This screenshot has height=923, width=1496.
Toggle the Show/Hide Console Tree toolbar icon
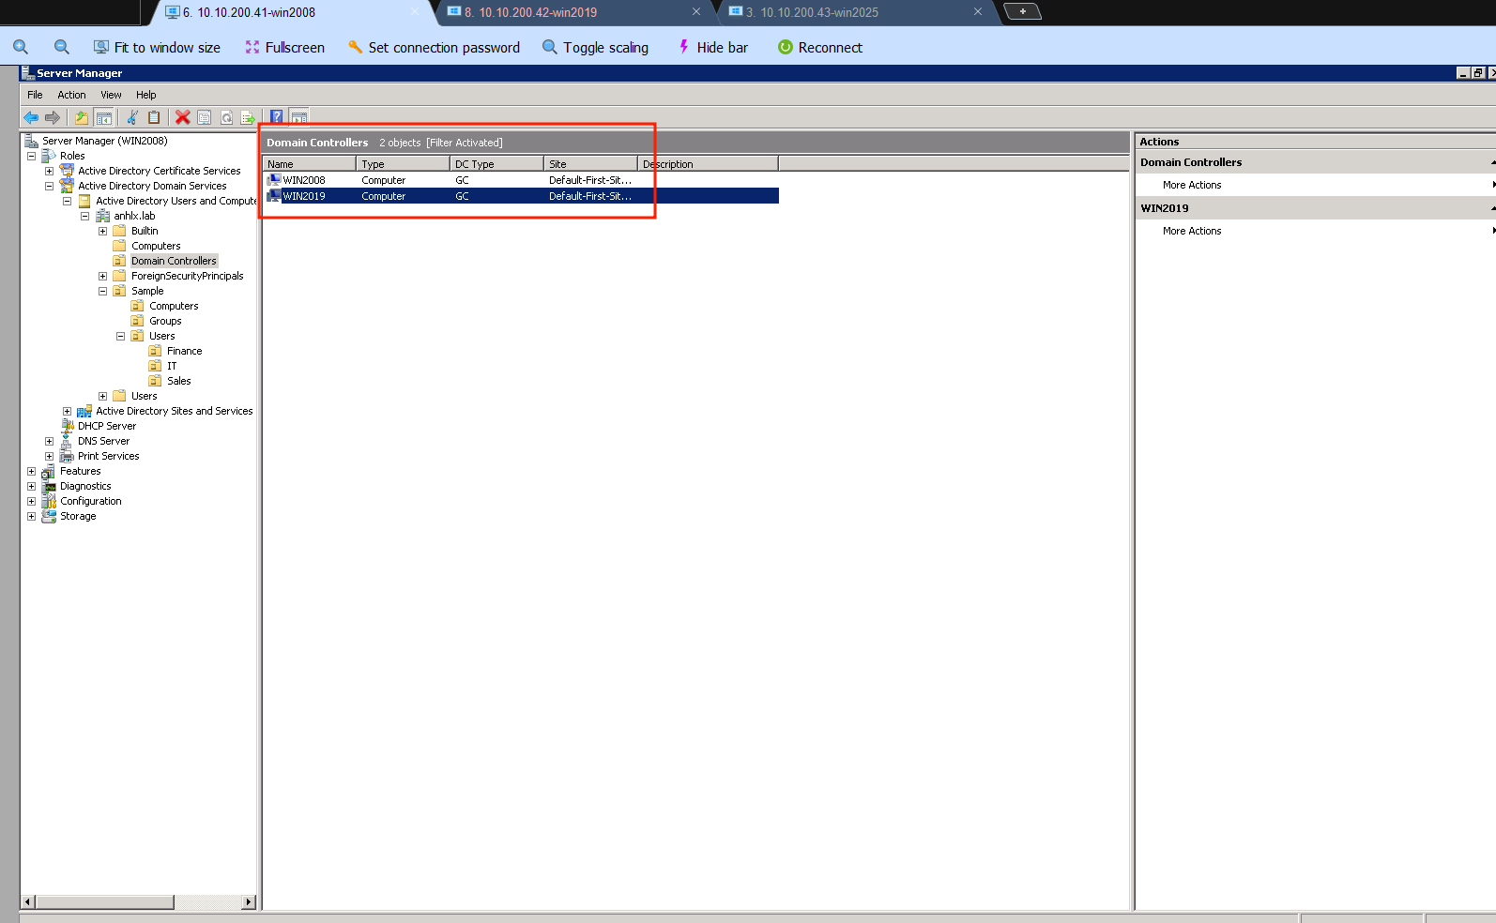pos(103,117)
